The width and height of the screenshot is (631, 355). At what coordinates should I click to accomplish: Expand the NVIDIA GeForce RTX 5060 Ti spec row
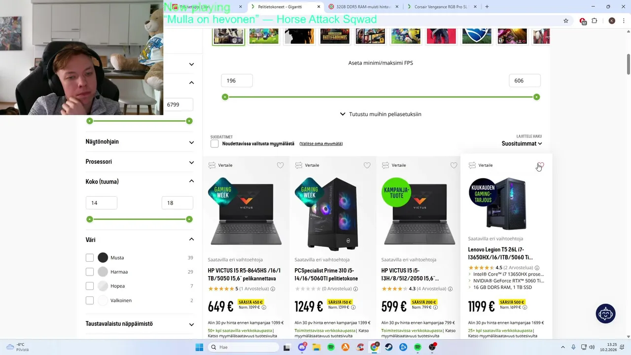point(506,281)
